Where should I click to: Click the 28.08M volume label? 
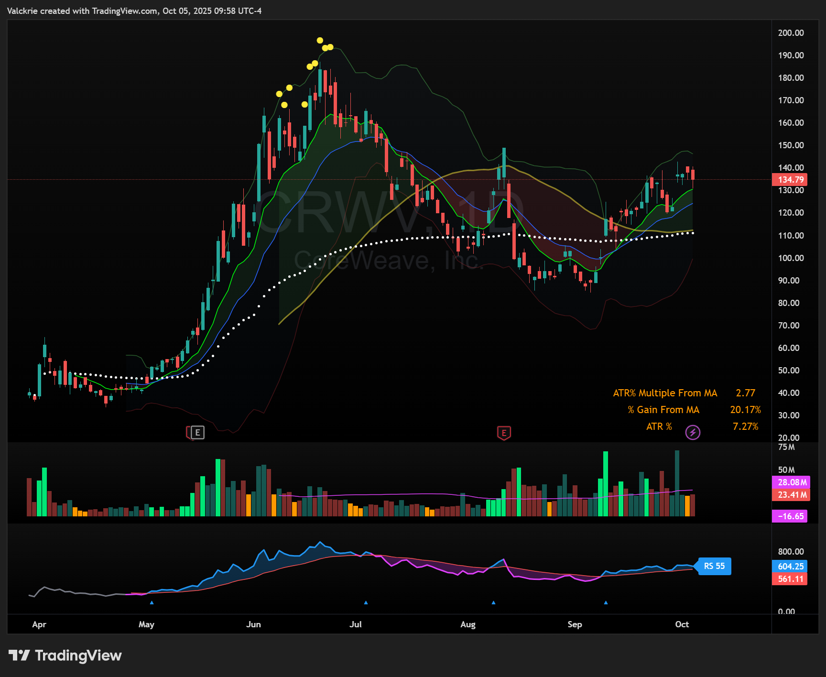point(791,482)
